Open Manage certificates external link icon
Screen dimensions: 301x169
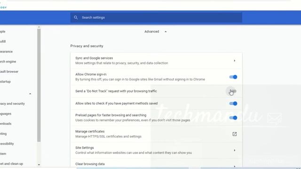(x=234, y=134)
